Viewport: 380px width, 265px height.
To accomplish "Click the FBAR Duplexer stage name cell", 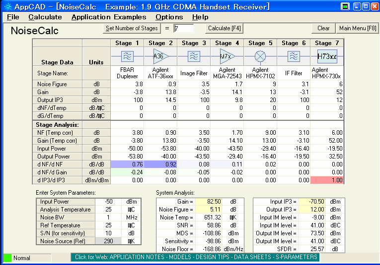I will point(127,73).
